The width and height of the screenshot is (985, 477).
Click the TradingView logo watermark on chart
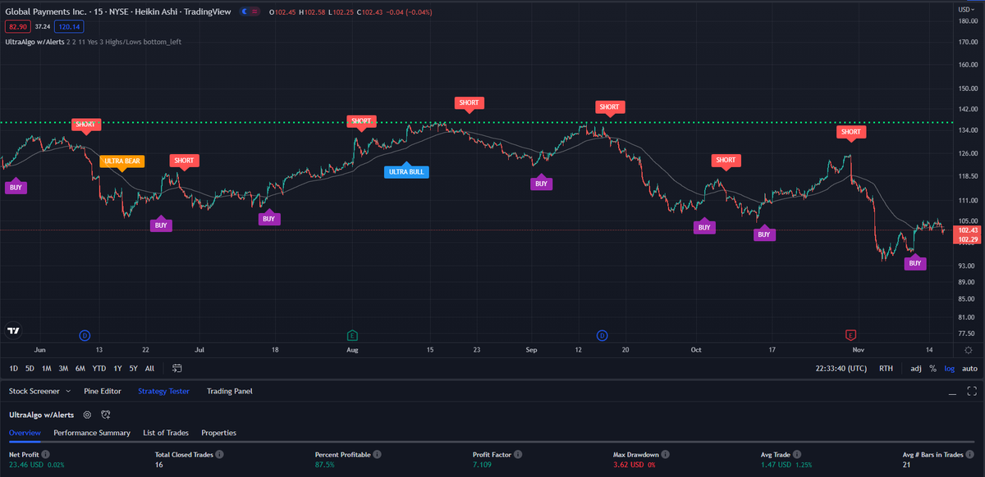pos(14,329)
